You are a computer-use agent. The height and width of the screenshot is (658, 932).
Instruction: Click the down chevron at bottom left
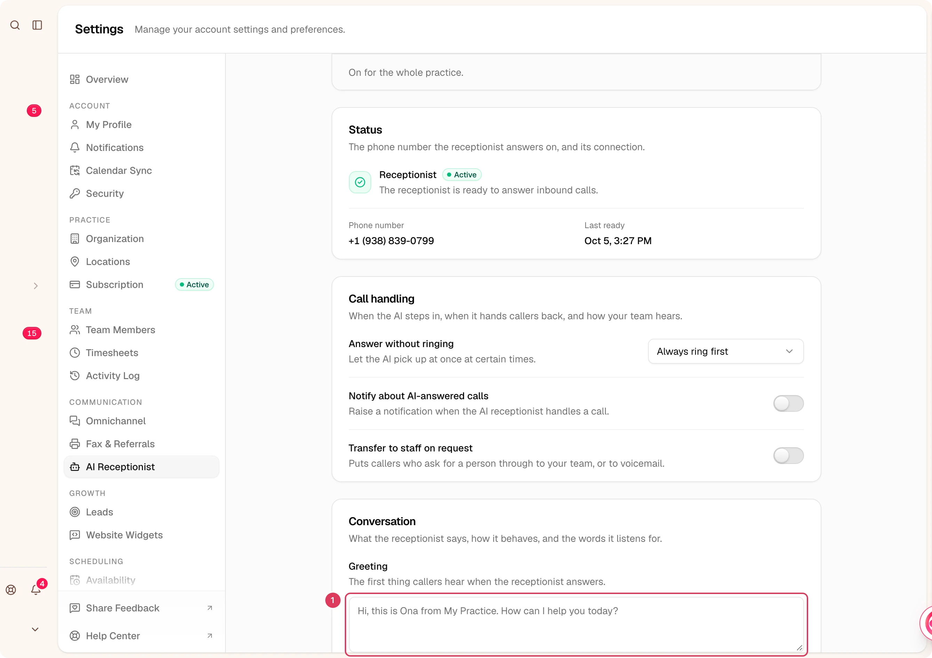[35, 629]
